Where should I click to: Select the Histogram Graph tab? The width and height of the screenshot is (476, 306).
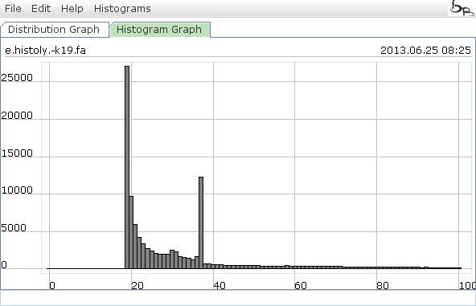(x=159, y=30)
